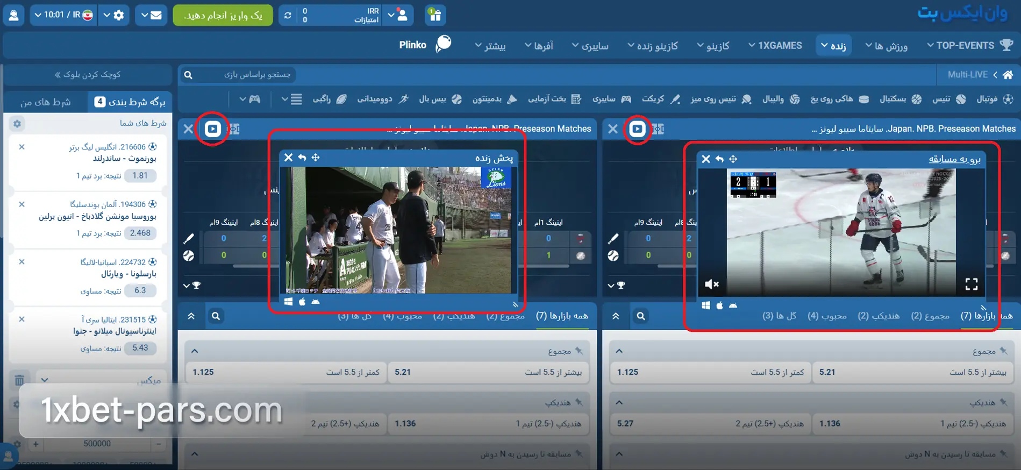Expand the بیشتر more menu
The image size is (1021, 470).
[x=490, y=46]
